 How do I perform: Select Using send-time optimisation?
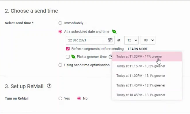60,65
